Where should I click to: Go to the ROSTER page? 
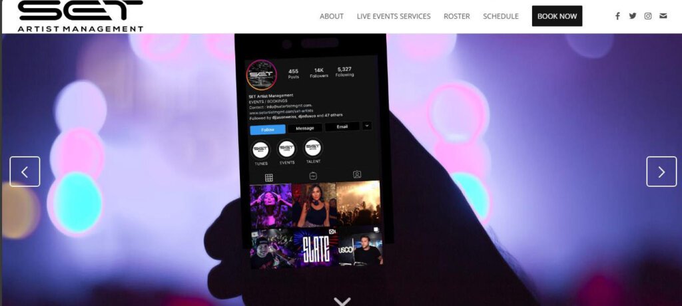[x=457, y=16]
